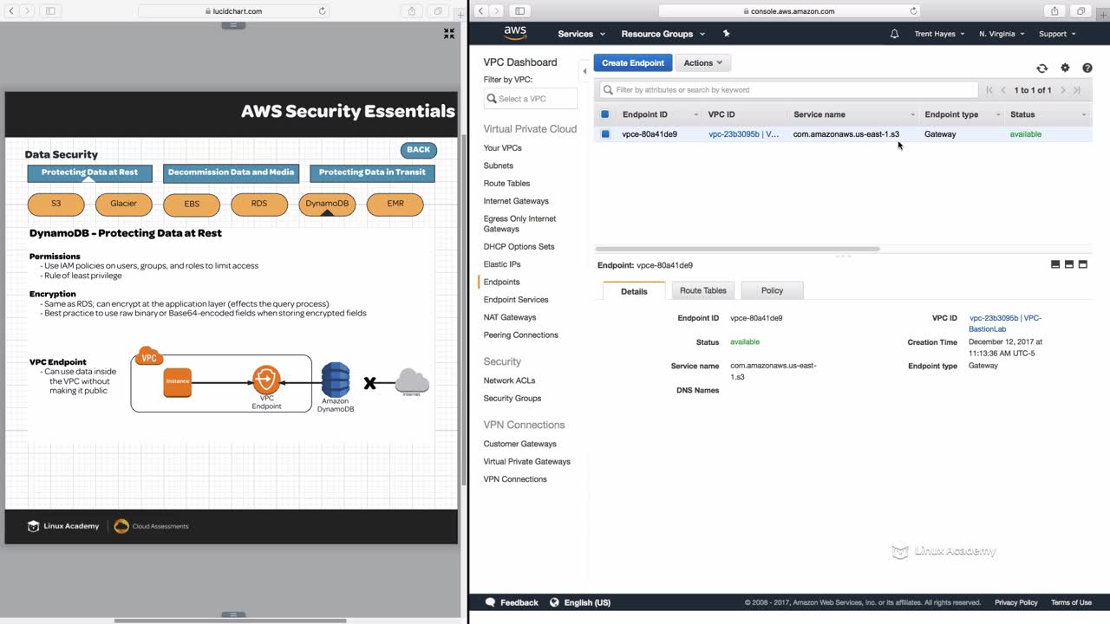Open Security Groups in the VPC sidebar

coord(513,399)
